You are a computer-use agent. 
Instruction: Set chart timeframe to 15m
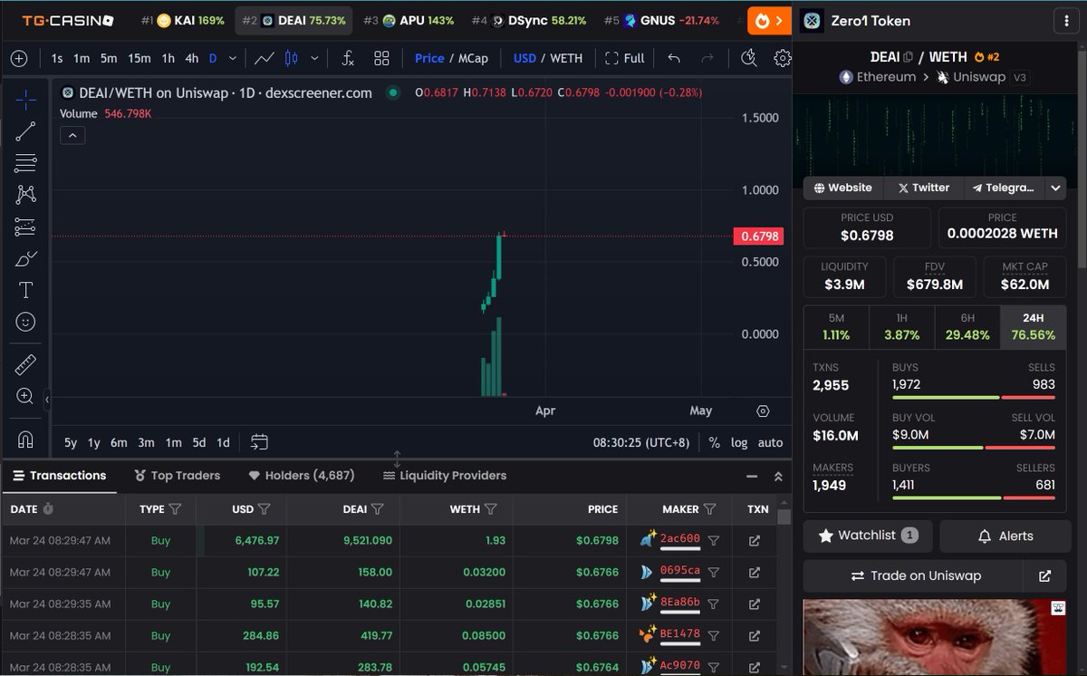tap(139, 58)
